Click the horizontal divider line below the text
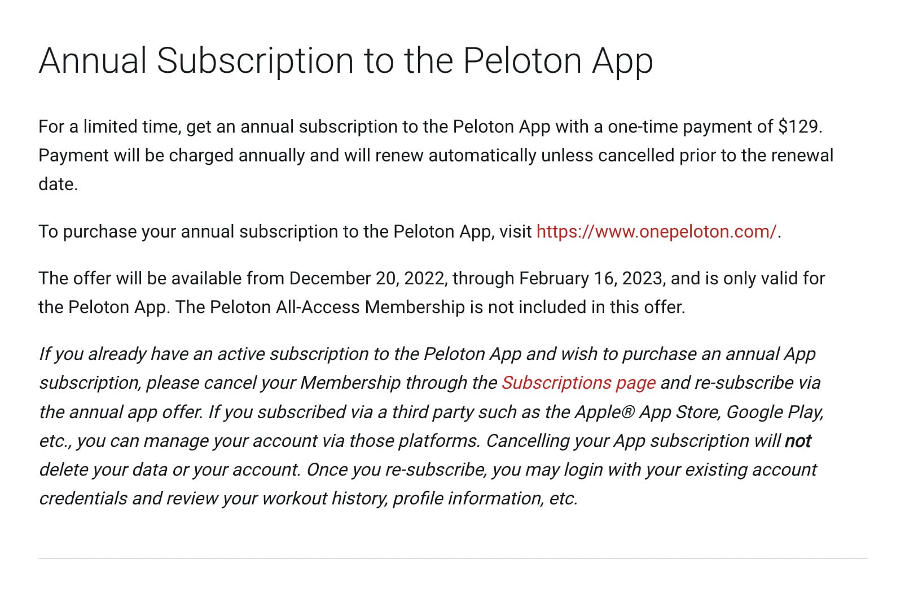 click(x=452, y=559)
